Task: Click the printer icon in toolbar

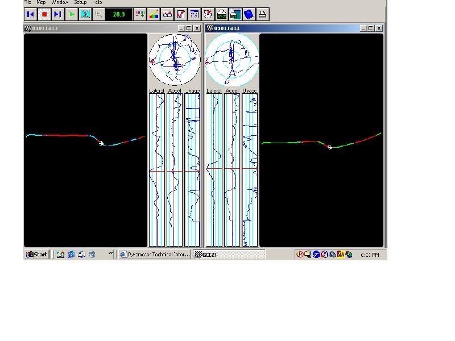Action: pos(262,14)
